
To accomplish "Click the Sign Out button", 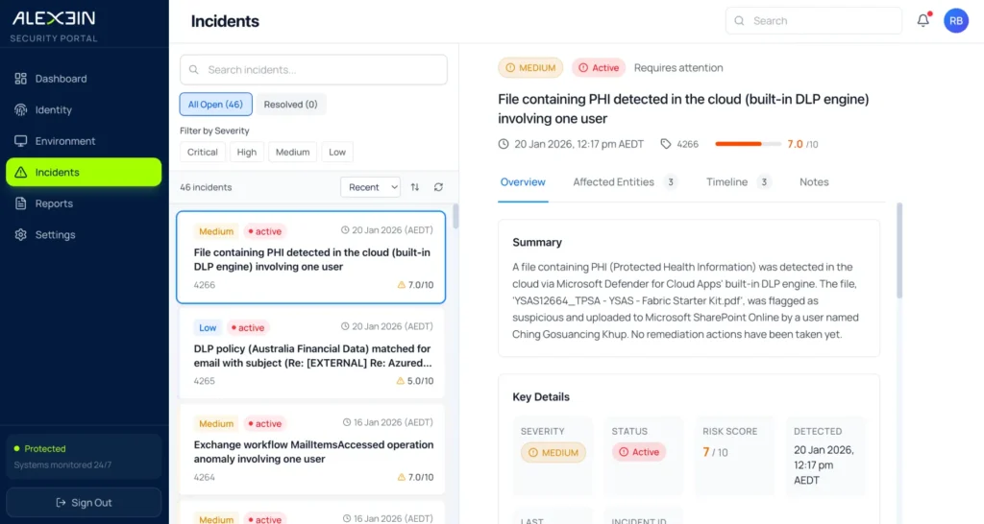I will click(x=84, y=502).
